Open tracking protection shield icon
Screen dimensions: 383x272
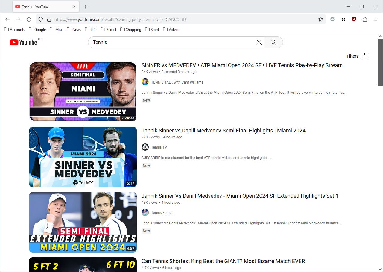41,19
